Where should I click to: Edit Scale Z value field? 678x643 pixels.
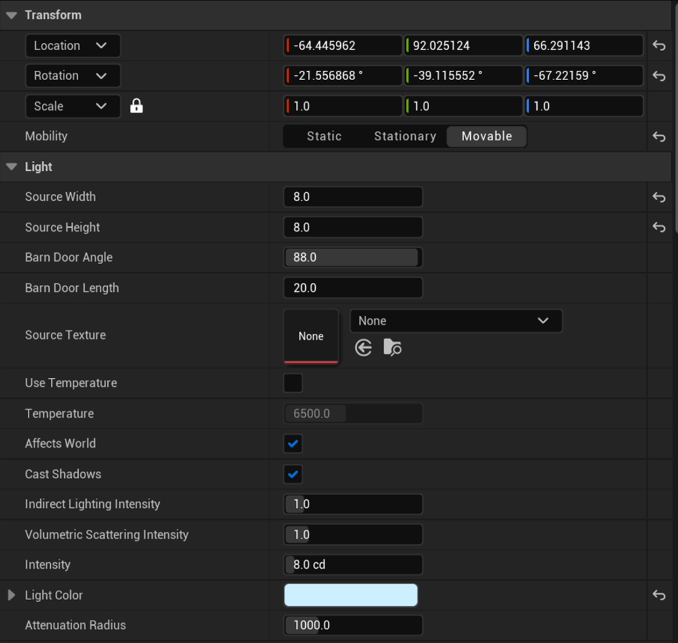[584, 106]
